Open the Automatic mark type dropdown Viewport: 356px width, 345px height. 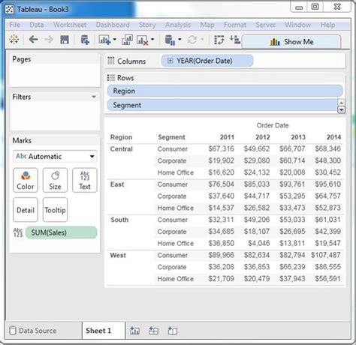[x=55, y=157]
